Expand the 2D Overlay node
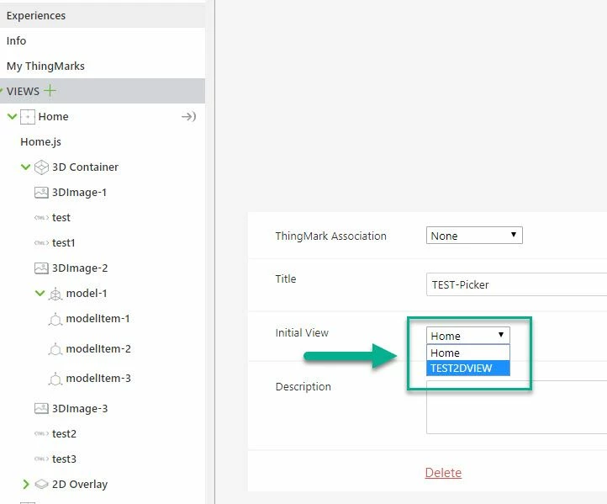Viewport: 607px width, 504px height. pos(25,484)
